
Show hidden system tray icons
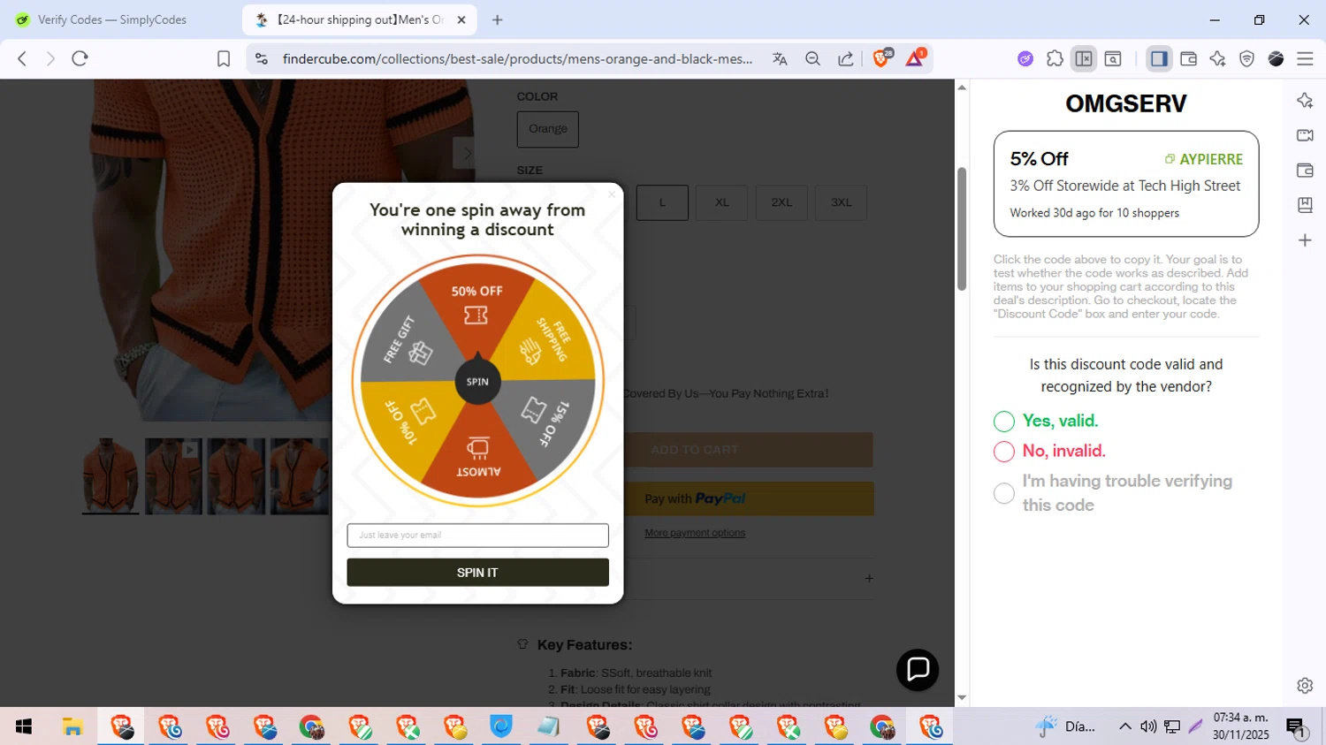[x=1124, y=726]
